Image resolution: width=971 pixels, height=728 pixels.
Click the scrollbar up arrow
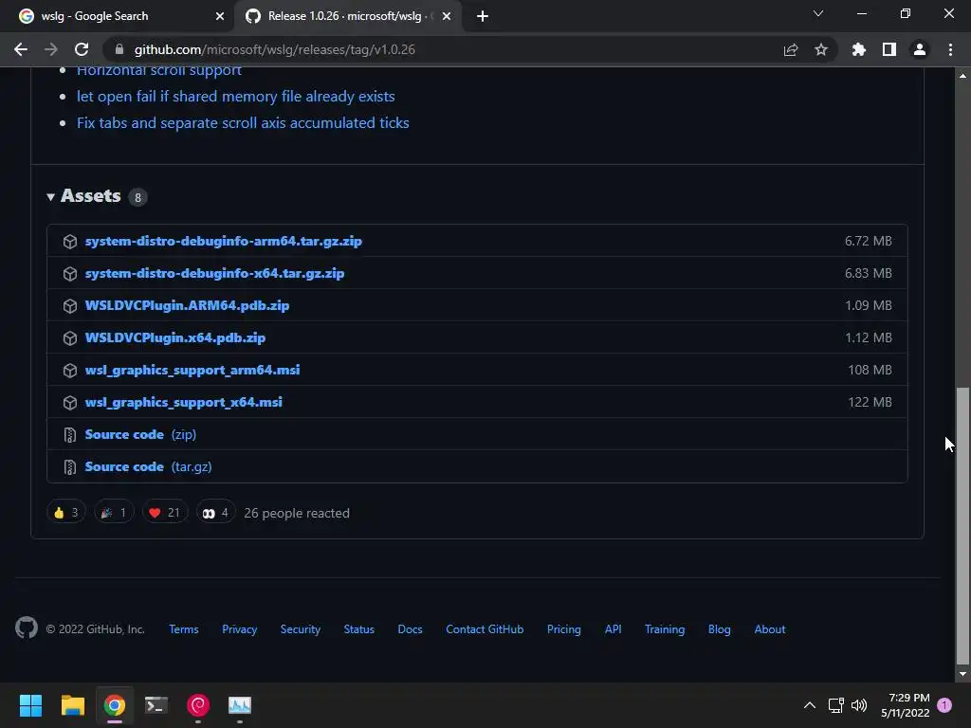pos(962,76)
